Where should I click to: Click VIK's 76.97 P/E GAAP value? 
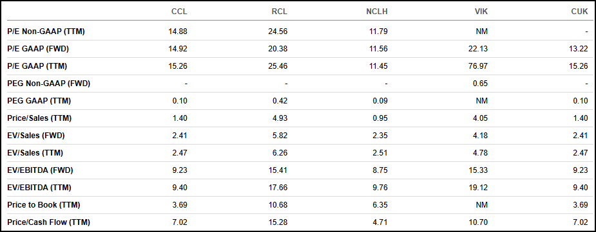pyautogui.click(x=479, y=66)
